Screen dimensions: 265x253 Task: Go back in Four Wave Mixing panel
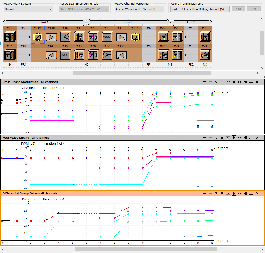[x=204, y=138]
